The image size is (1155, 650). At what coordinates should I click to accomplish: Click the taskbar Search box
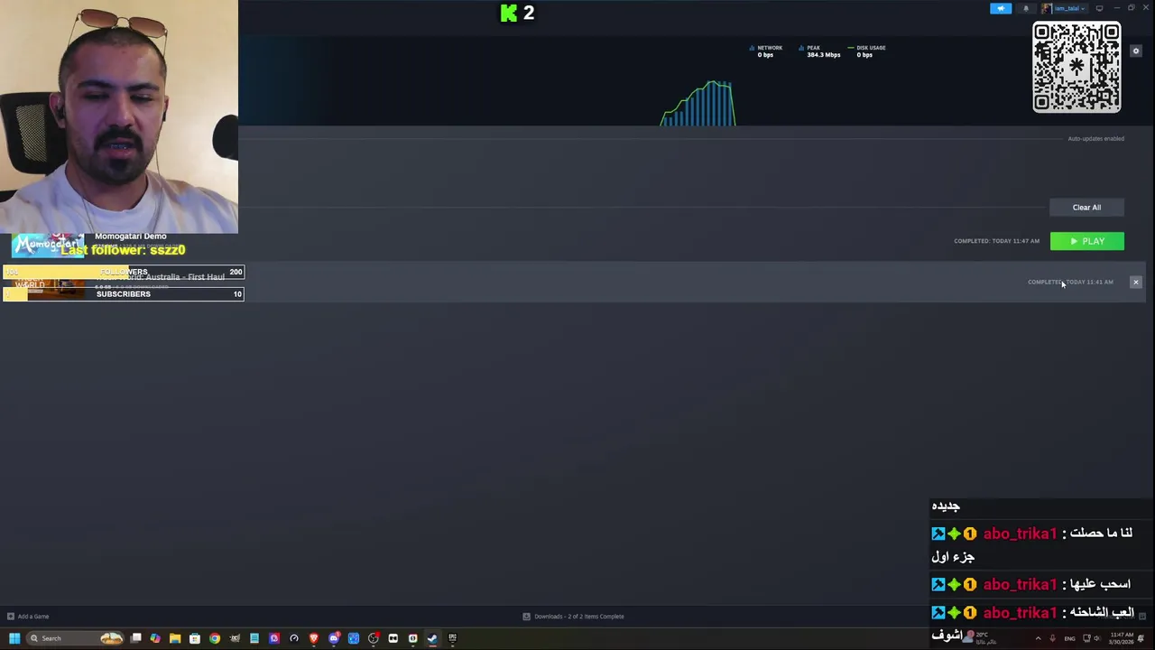(x=74, y=638)
